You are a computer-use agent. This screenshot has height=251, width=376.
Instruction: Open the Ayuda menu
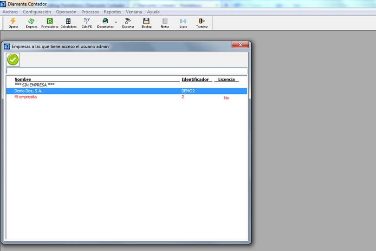click(x=153, y=12)
